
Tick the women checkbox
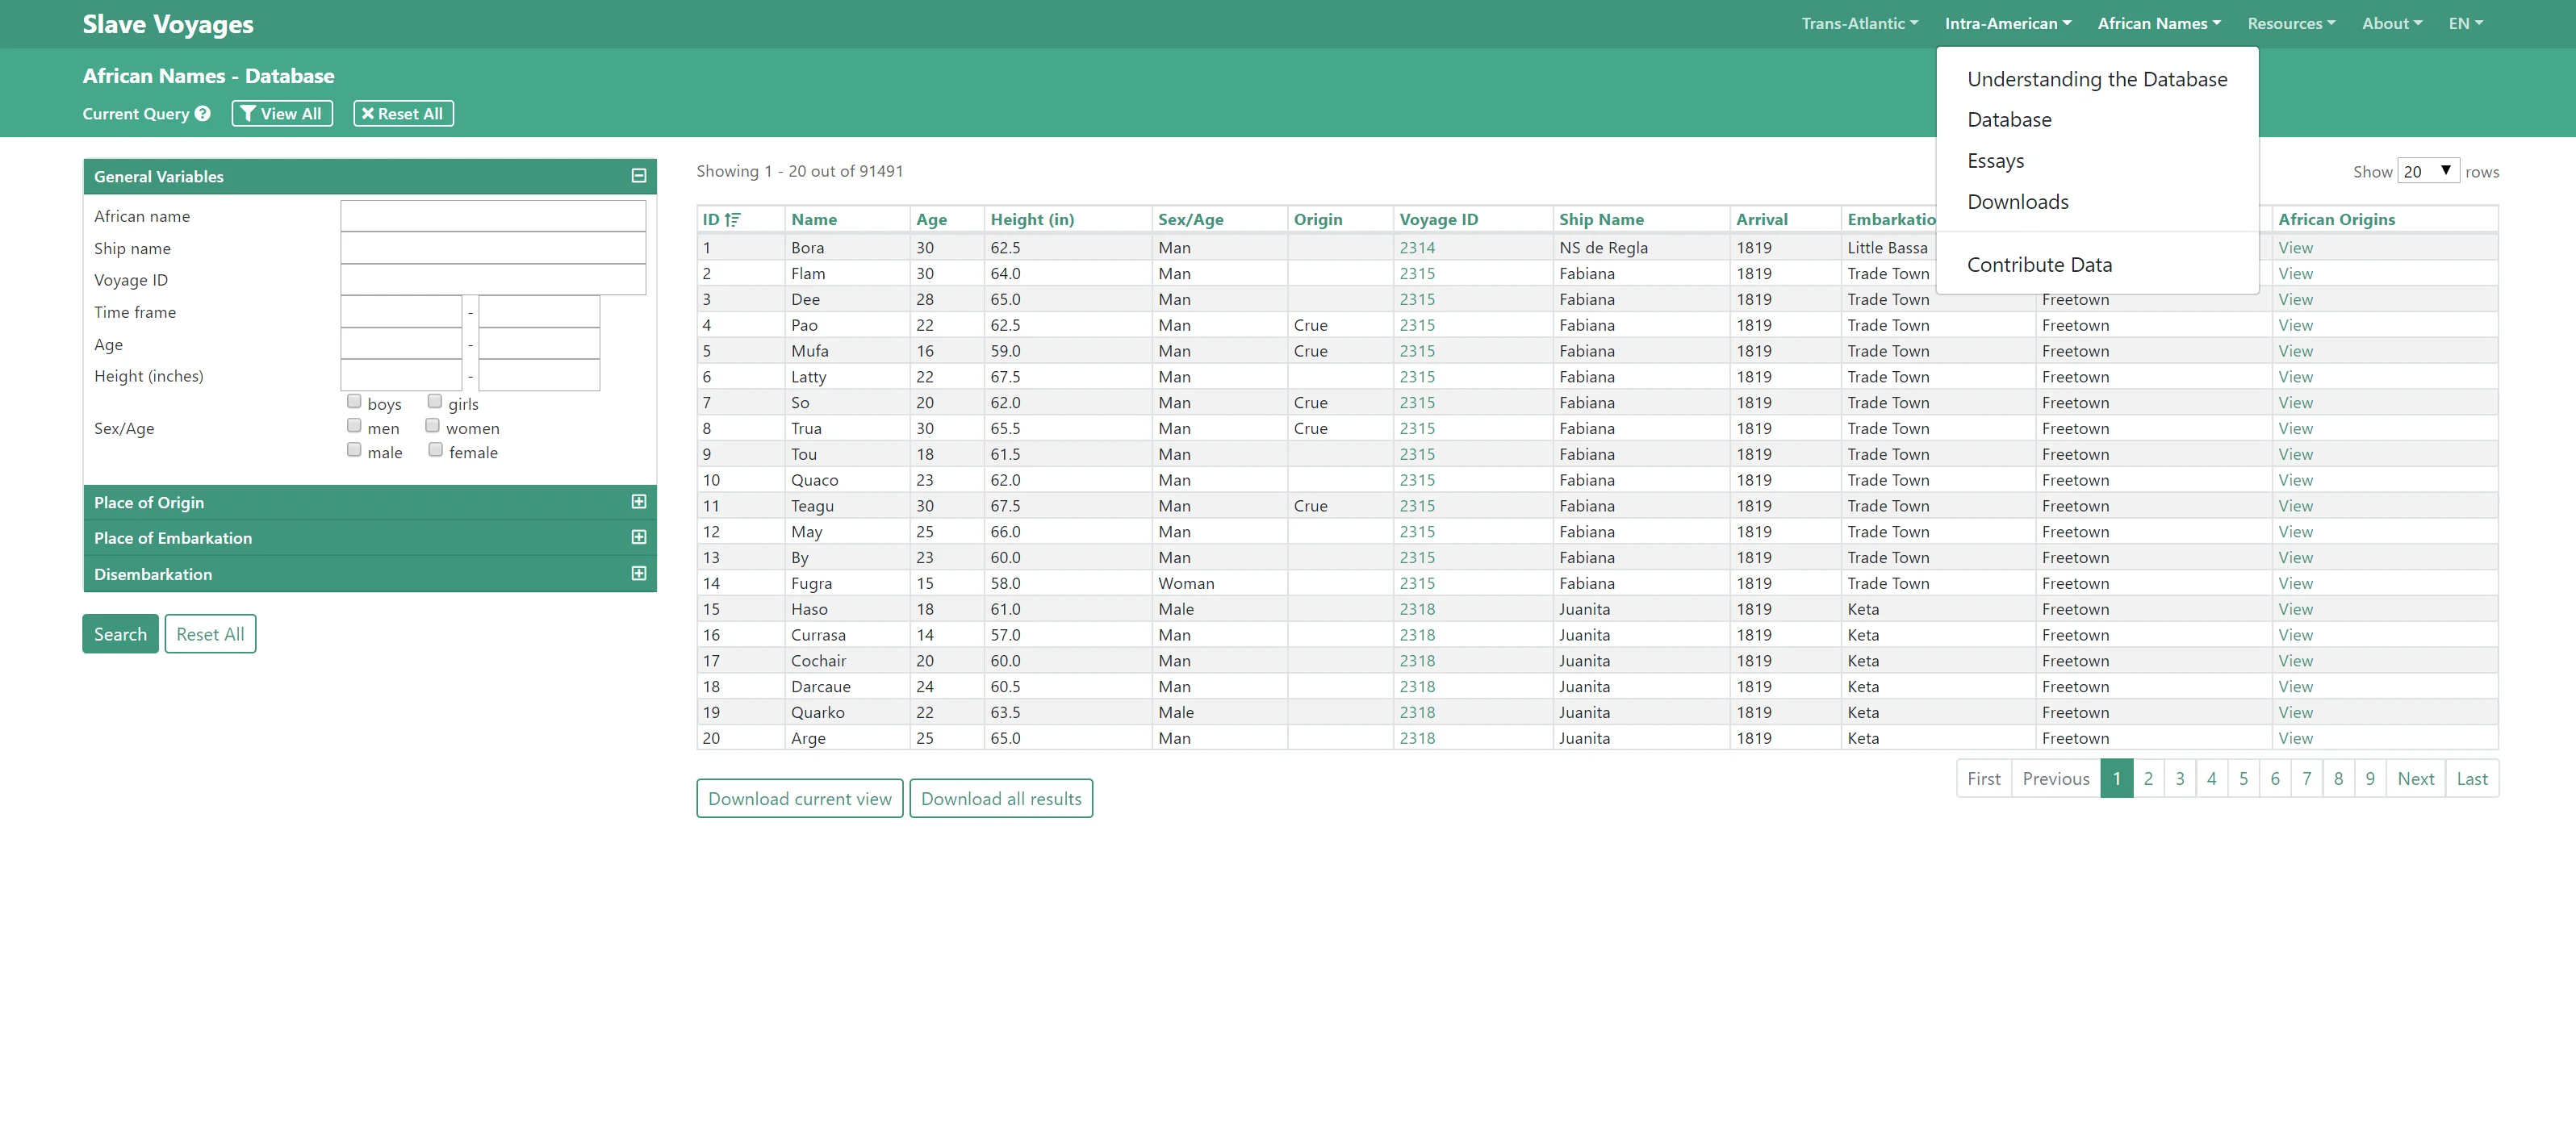433,426
